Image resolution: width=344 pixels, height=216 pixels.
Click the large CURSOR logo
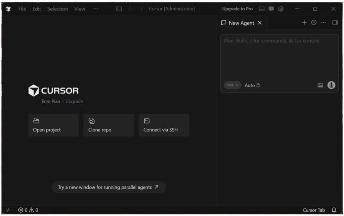(53, 91)
